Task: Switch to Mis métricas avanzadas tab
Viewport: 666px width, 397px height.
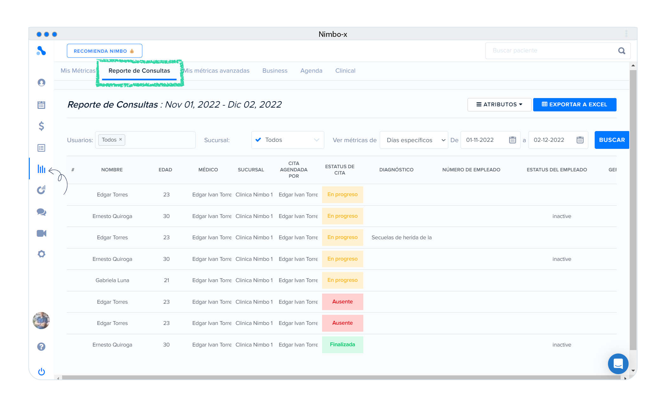Action: (217, 71)
